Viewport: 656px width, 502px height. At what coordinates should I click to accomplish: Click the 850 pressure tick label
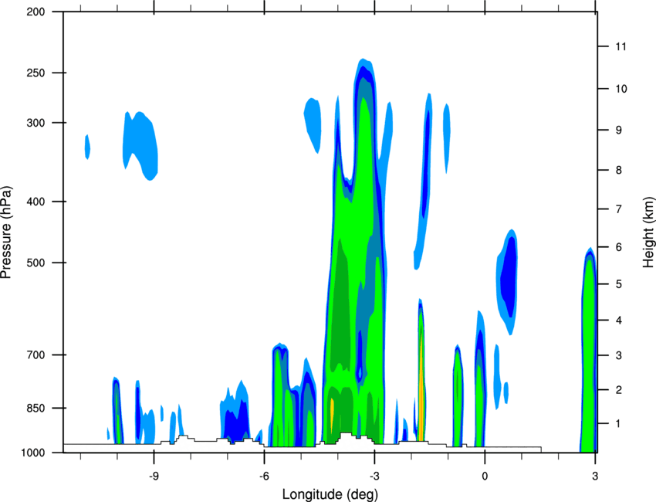click(36, 408)
